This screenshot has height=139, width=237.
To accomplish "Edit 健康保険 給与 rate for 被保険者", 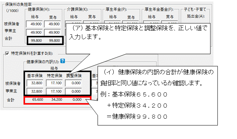I will pos(35,24).
